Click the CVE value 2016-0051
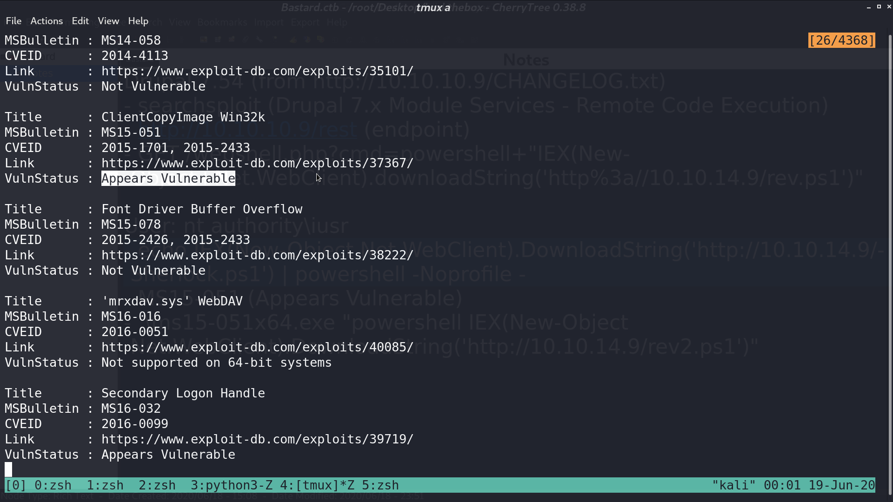Image resolution: width=893 pixels, height=502 pixels. [135, 332]
